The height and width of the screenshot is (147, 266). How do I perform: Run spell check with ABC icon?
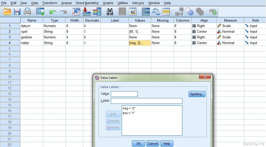212,12
